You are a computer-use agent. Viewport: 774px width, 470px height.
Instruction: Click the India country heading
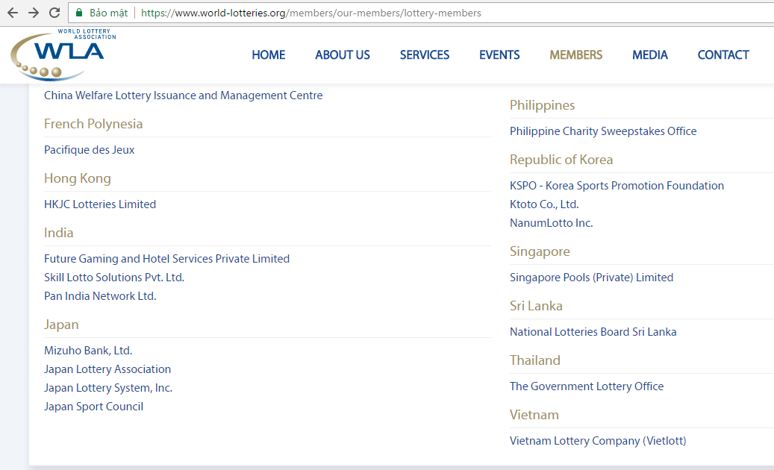point(59,233)
